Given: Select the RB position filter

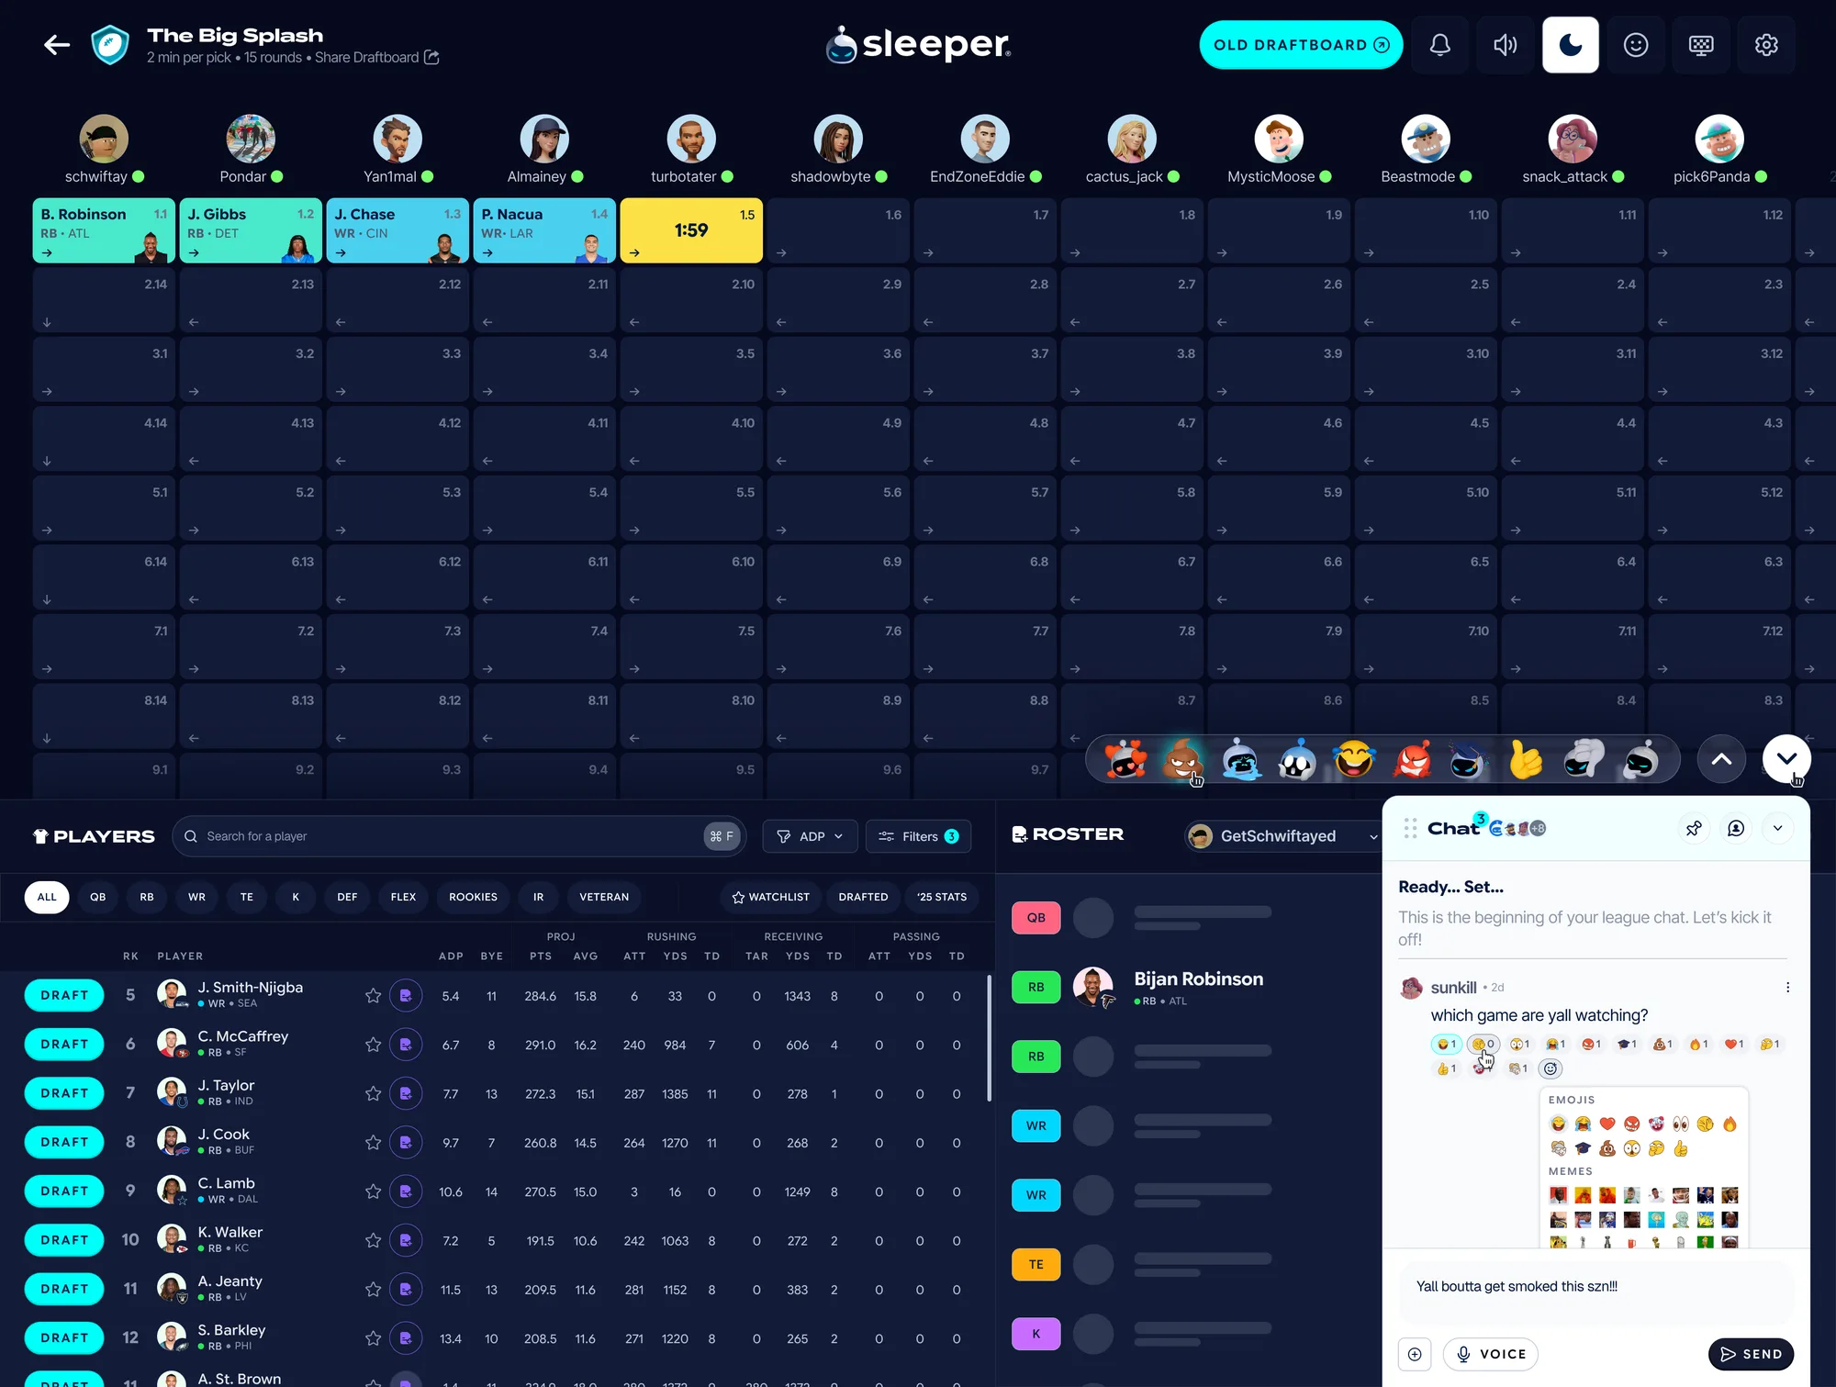Looking at the screenshot, I should [147, 897].
